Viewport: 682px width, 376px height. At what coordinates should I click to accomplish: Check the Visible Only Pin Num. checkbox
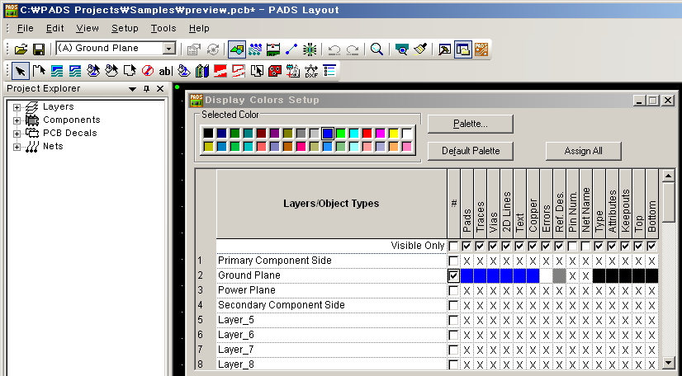tap(572, 247)
